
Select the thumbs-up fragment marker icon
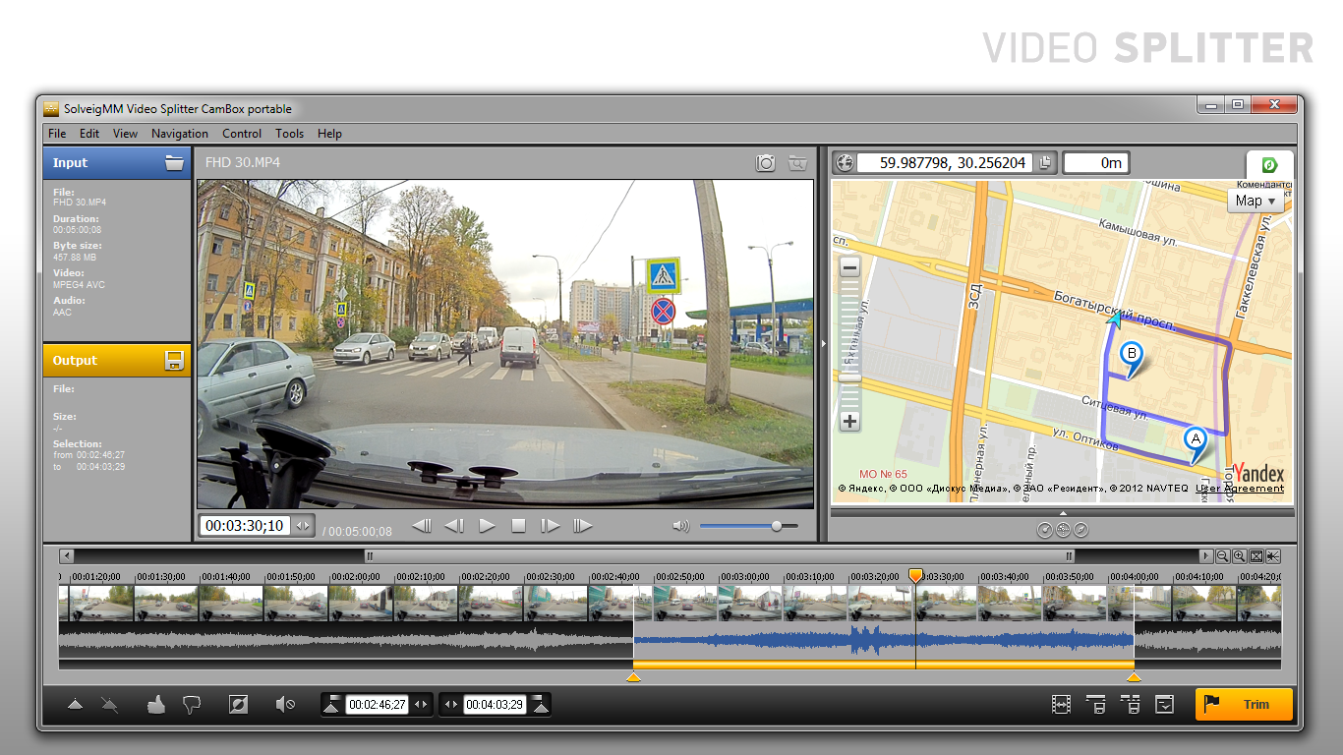pos(155,704)
